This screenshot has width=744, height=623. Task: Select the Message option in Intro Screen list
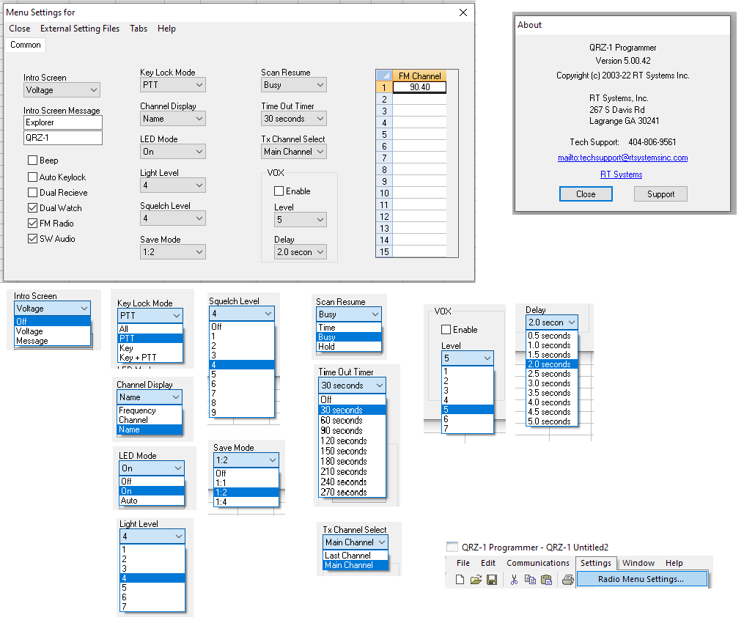(x=53, y=341)
